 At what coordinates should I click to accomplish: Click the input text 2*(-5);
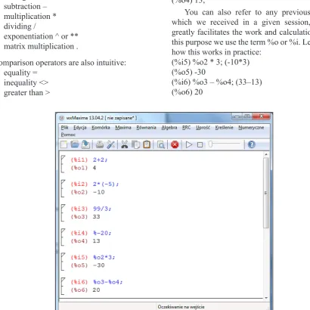click(106, 184)
